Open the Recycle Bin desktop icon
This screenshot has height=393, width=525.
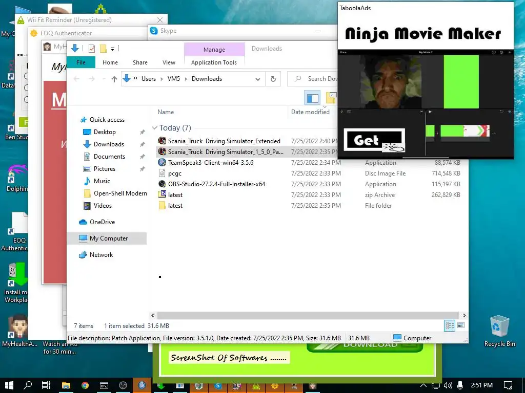499,331
